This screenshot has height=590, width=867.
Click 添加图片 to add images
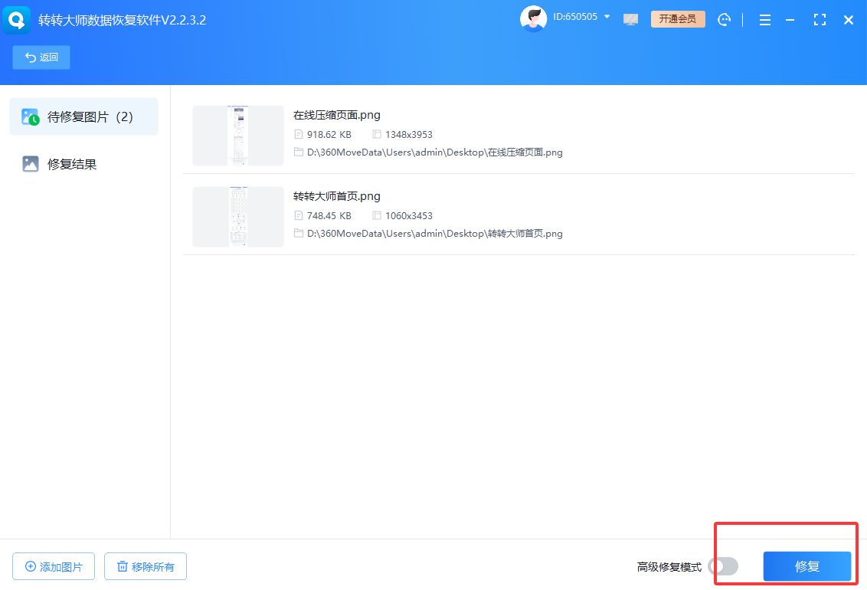tap(53, 566)
